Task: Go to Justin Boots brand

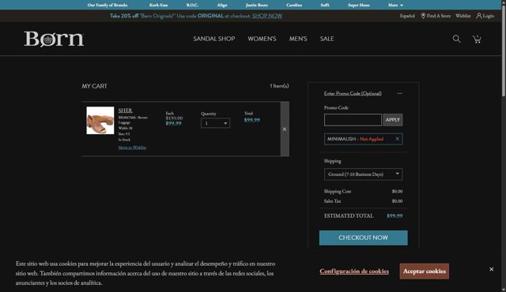Action: tap(256, 6)
